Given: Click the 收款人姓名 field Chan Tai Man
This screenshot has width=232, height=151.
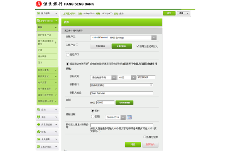Looking at the screenshot, I should click(121, 93).
